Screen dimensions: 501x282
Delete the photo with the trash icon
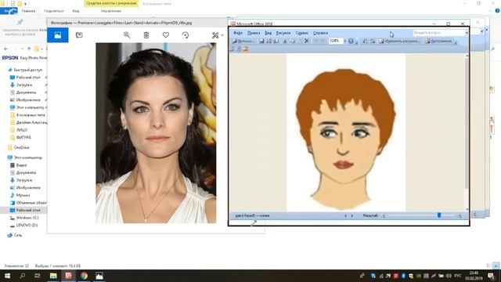(146, 35)
